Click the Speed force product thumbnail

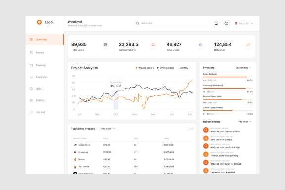75,145
